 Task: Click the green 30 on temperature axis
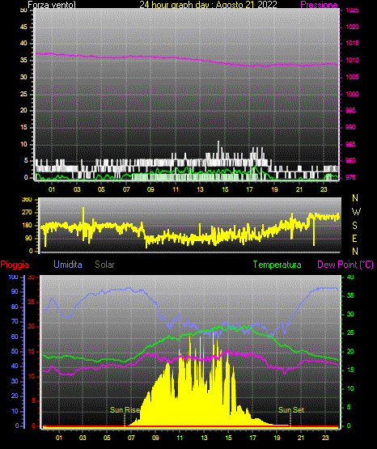(350, 314)
